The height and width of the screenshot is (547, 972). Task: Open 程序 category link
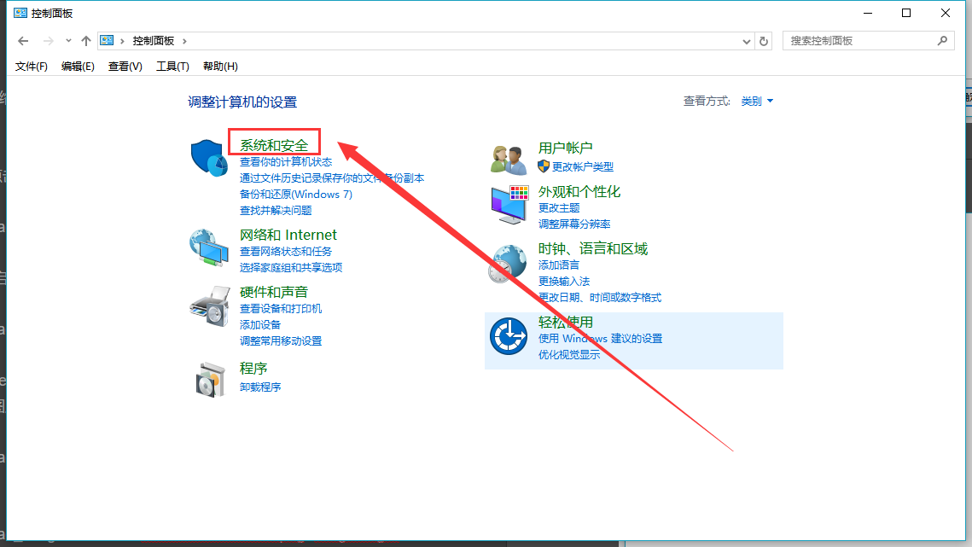tap(253, 368)
